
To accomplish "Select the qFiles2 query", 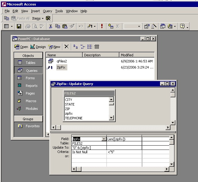I will [62, 61].
